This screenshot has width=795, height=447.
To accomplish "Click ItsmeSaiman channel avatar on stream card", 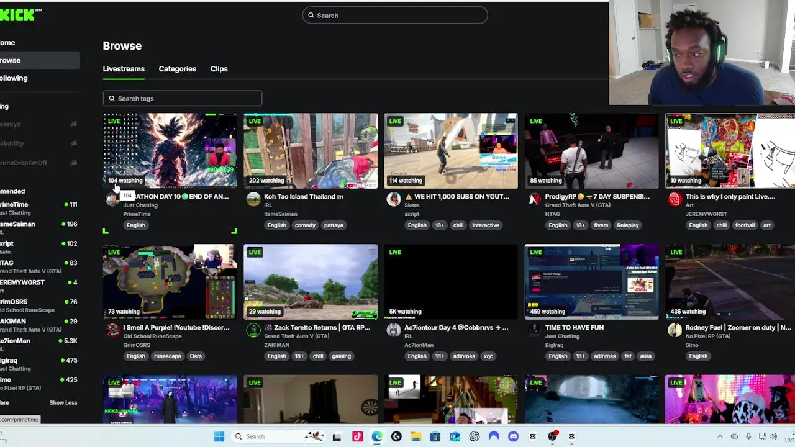I will (x=253, y=199).
